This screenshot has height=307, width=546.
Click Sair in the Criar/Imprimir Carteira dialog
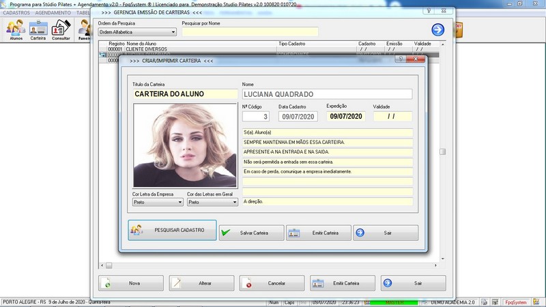[386, 233]
